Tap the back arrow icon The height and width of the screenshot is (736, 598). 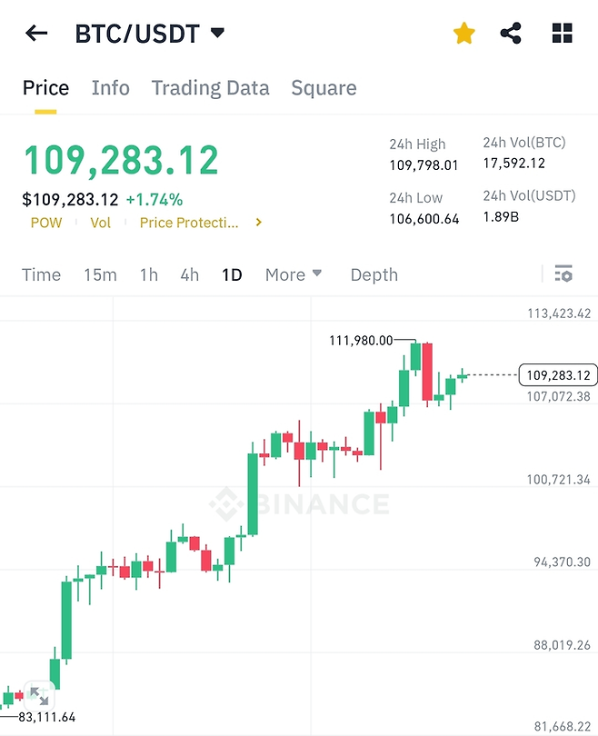pyautogui.click(x=36, y=35)
